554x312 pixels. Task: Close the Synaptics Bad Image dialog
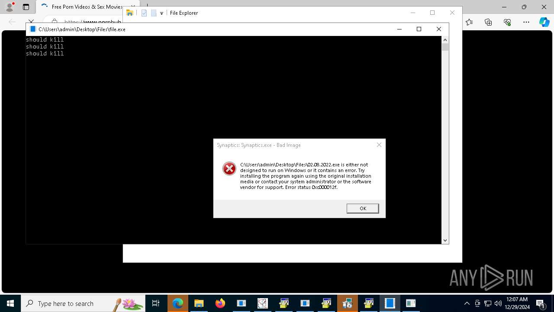point(379,145)
